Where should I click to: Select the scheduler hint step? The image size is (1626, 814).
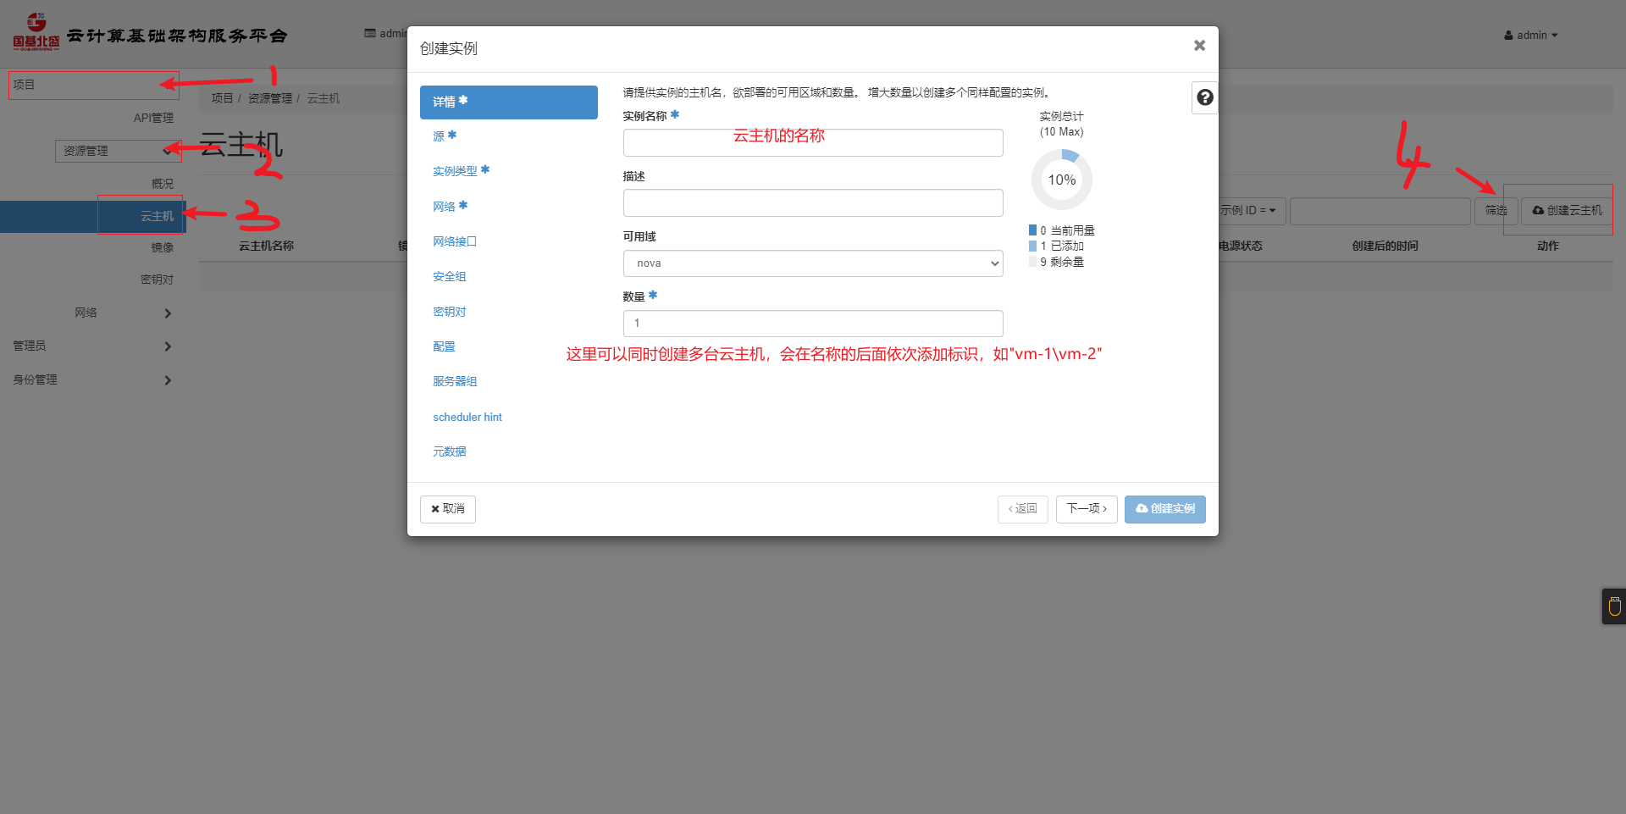click(467, 418)
